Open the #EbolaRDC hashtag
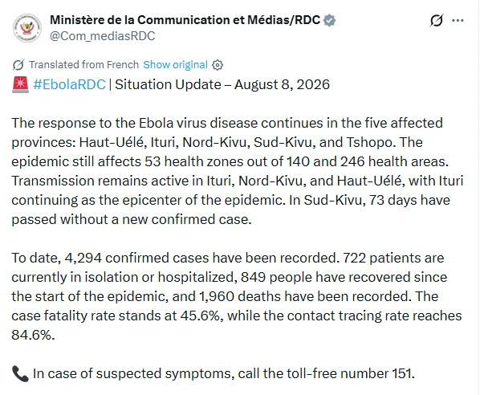Image resolution: width=480 pixels, height=395 pixels. click(70, 84)
